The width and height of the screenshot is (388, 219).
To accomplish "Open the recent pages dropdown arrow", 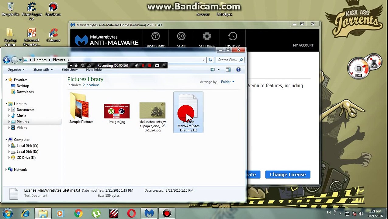I will point(20,60).
